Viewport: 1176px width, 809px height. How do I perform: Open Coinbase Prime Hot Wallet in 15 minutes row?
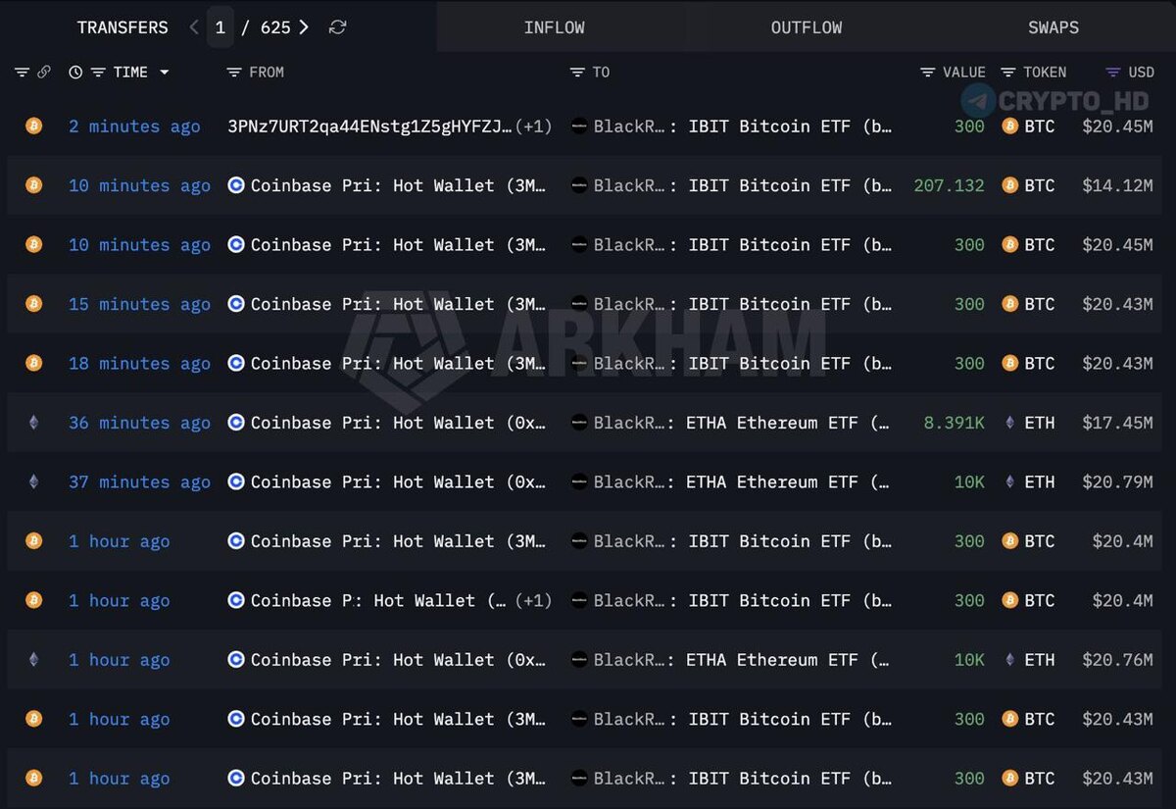tap(398, 304)
